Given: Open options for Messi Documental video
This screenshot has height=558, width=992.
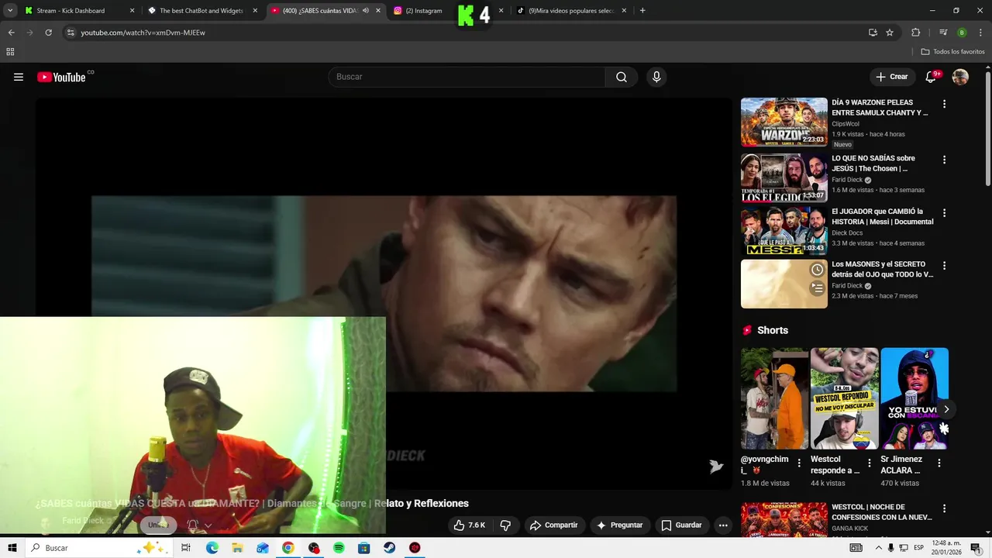Looking at the screenshot, I should (x=944, y=212).
